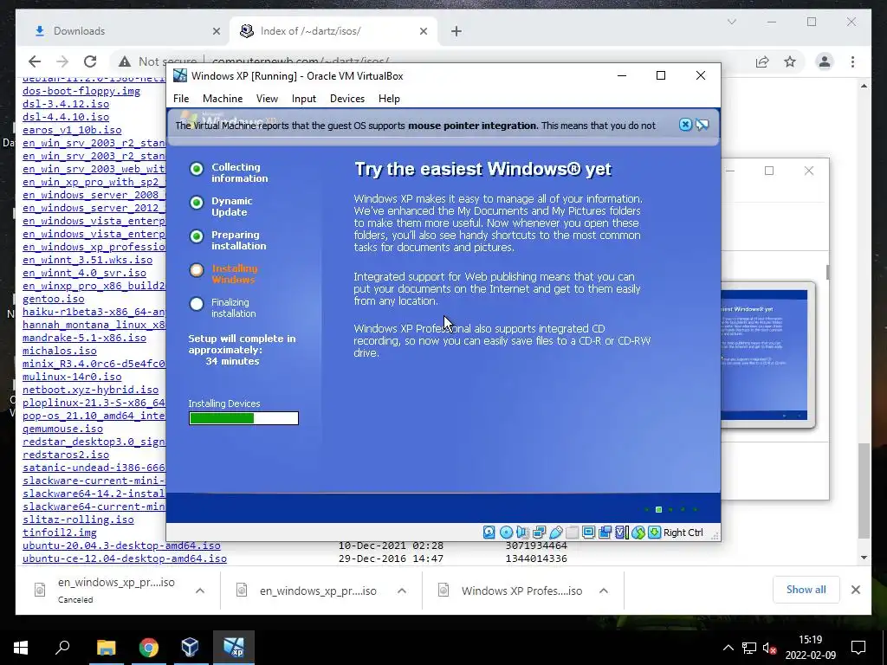Click the greyed shared folders icon in status bar

(x=572, y=533)
